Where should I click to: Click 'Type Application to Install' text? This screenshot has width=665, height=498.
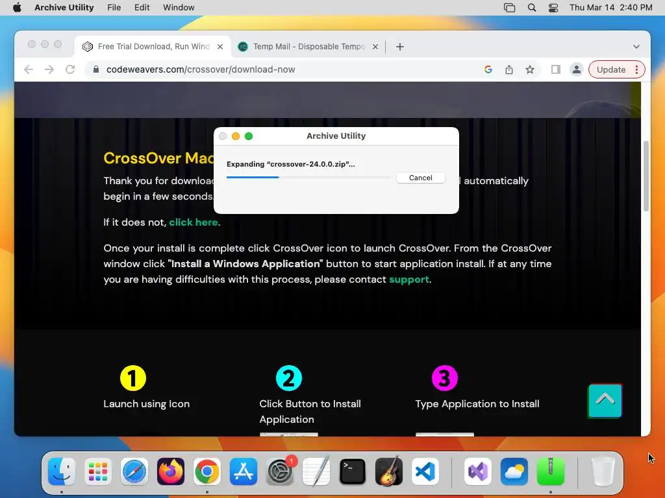[x=477, y=404]
